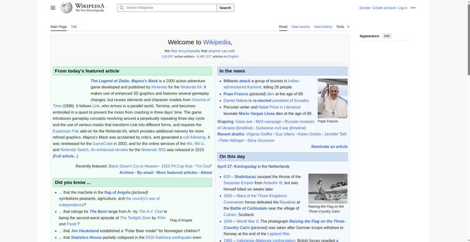Click the Wikipedia globe logo
Viewport: 470px width, 242px height.
66,8
